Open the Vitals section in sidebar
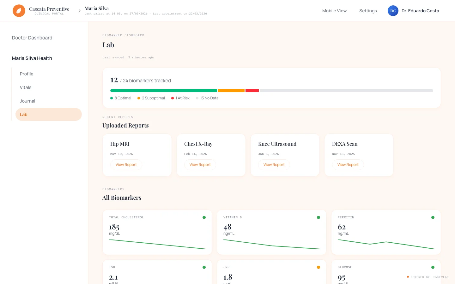Image resolution: width=455 pixels, height=284 pixels. pos(49,87)
